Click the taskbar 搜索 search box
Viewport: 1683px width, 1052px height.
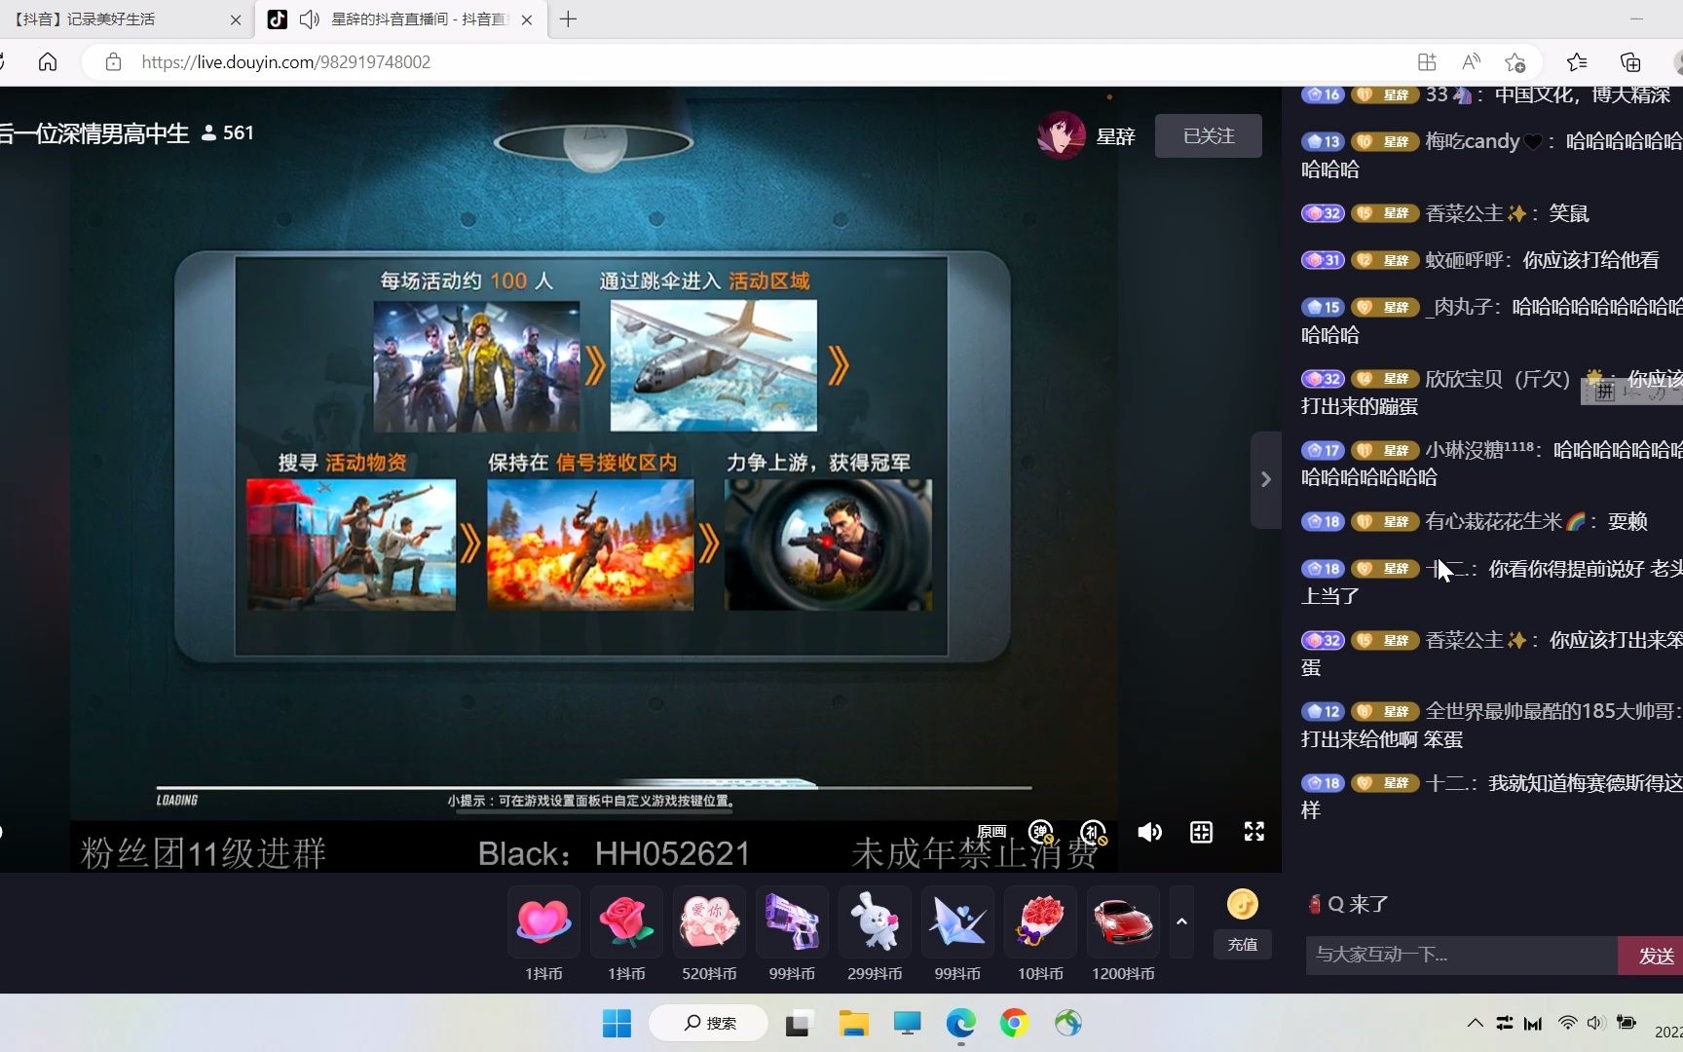point(708,1023)
